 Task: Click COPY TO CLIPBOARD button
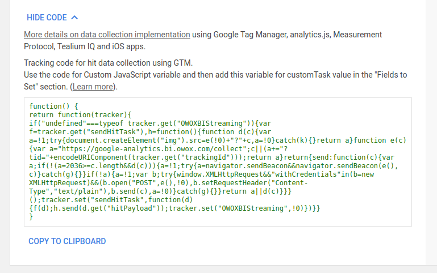pos(67,241)
